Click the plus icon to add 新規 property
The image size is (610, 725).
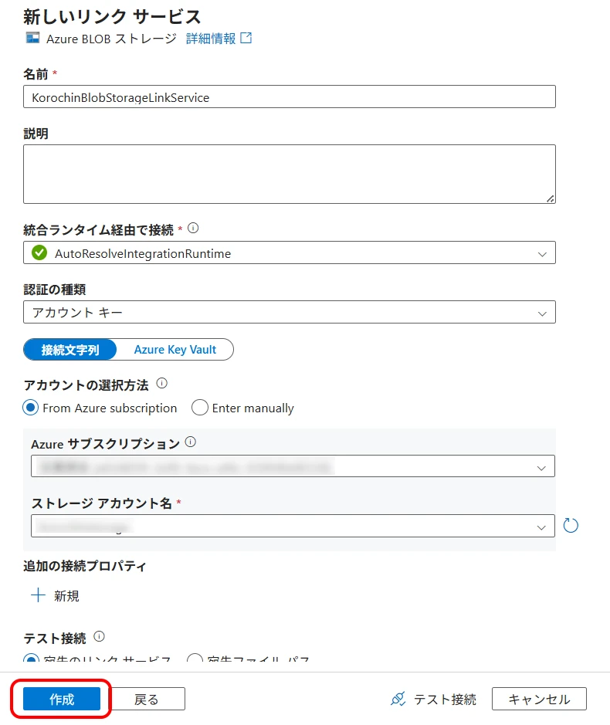pyautogui.click(x=39, y=595)
